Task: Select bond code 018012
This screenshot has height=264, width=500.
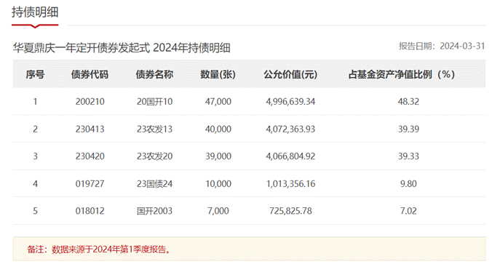Action: click(90, 211)
